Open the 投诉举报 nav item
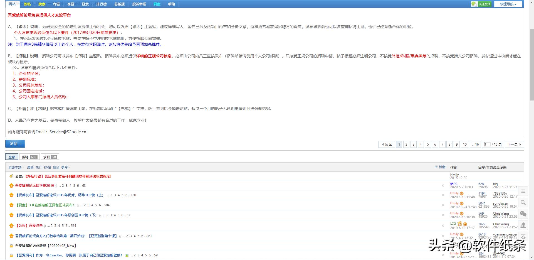The height and width of the screenshot is (260, 534). [139, 4]
